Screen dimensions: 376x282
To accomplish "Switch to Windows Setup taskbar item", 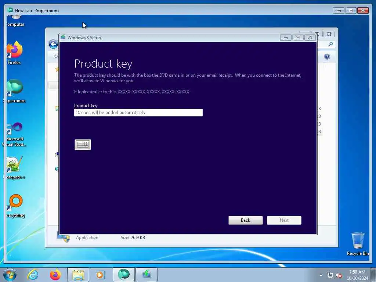I will [147, 275].
